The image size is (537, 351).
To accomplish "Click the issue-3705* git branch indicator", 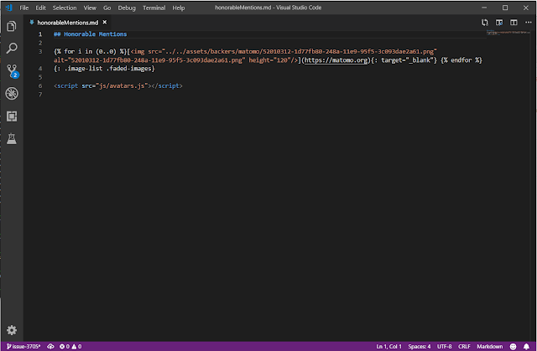I will coord(23,347).
